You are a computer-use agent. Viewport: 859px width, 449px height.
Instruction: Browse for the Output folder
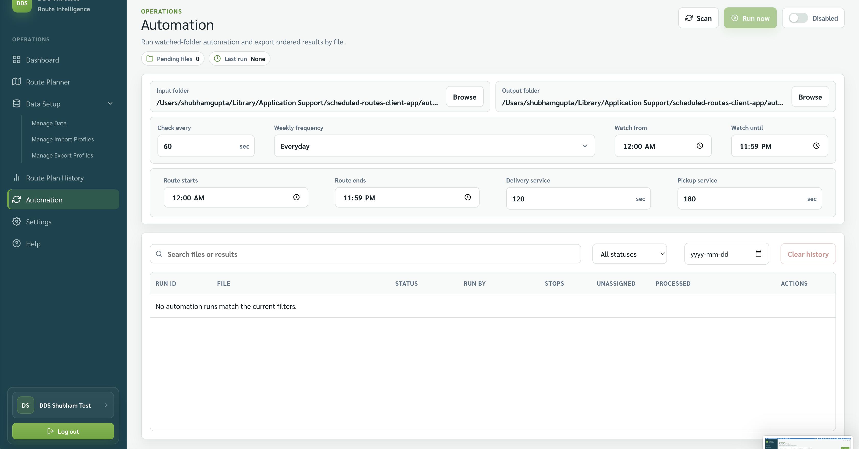point(810,97)
